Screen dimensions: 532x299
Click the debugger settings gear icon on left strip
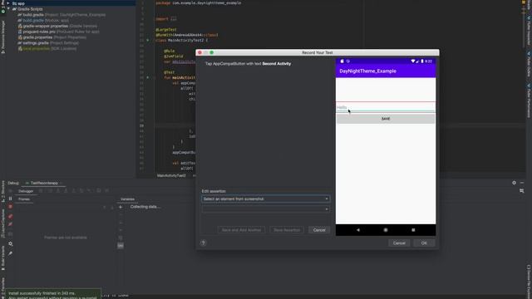10,243
